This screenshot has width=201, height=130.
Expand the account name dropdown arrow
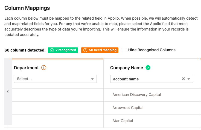189,79
